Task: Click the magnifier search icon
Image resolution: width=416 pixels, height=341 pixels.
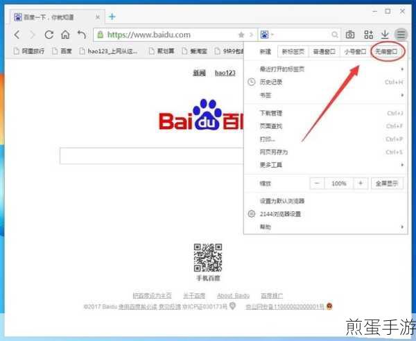Action: pyautogui.click(x=335, y=35)
